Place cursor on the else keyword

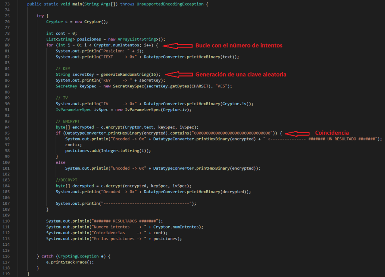(x=60, y=162)
